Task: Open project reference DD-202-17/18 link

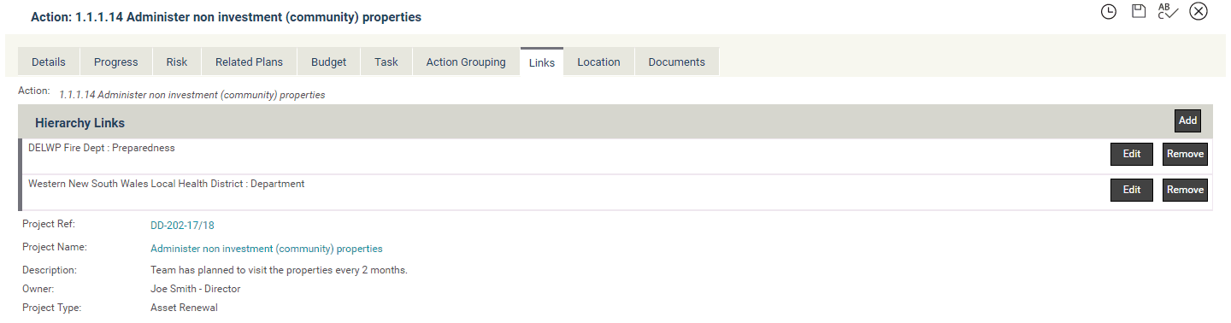Action: (x=182, y=226)
